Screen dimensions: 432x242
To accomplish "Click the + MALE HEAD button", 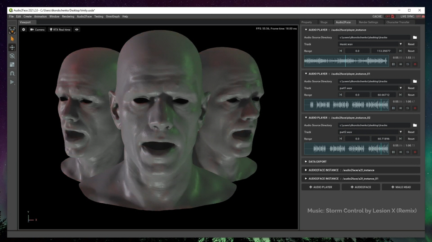I will pyautogui.click(x=400, y=187).
